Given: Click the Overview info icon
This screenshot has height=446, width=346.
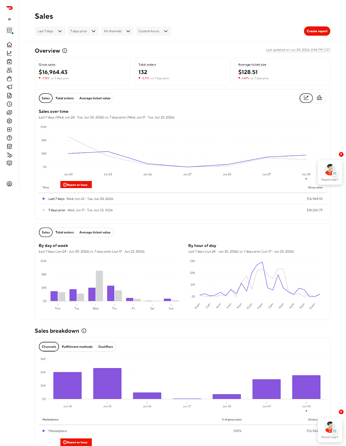Looking at the screenshot, I should [x=65, y=51].
